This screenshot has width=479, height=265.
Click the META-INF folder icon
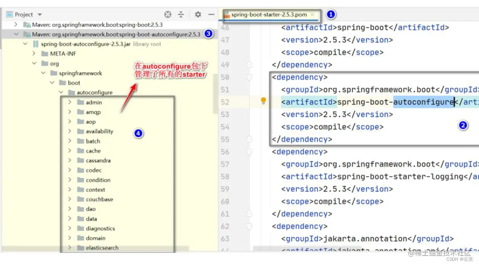point(44,54)
